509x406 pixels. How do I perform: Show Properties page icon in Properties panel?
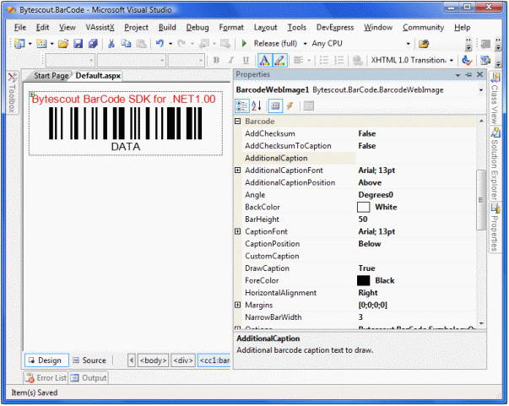click(275, 106)
